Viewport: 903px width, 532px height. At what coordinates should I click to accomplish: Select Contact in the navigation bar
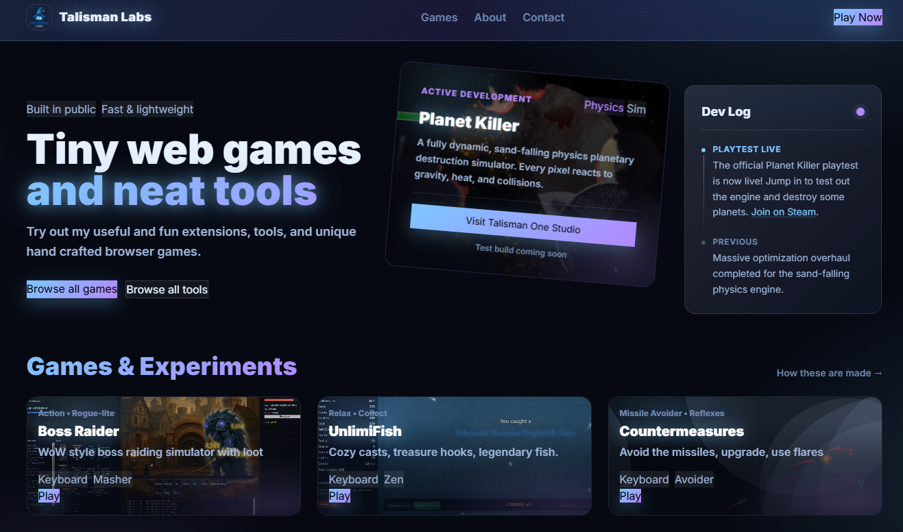543,17
